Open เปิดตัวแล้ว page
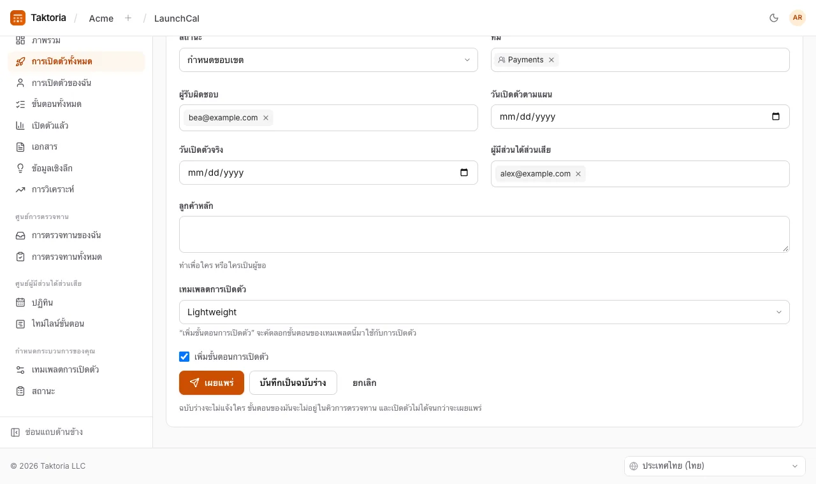 point(76,125)
